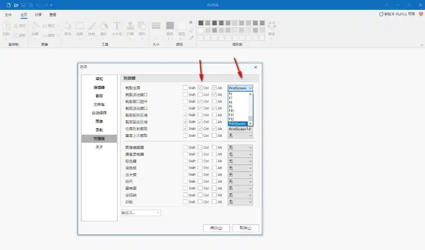
Task: Check Ctrl checkbox for 图像编辑器
Action: (x=200, y=147)
